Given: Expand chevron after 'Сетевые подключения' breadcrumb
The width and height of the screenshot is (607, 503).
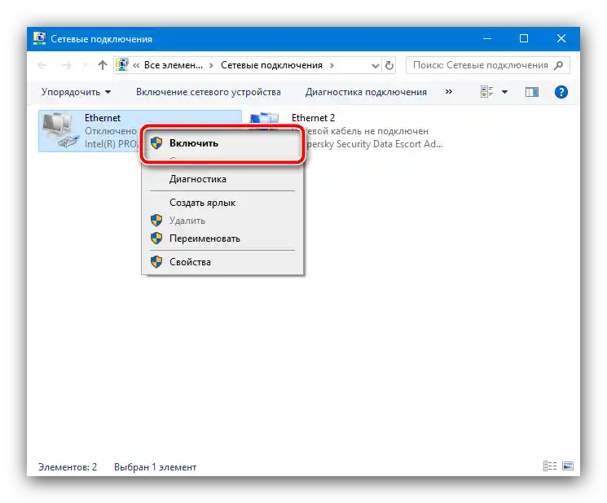Looking at the screenshot, I should point(332,65).
